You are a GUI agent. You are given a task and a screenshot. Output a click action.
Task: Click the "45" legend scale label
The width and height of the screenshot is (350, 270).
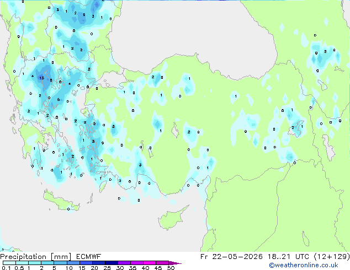[158, 268]
